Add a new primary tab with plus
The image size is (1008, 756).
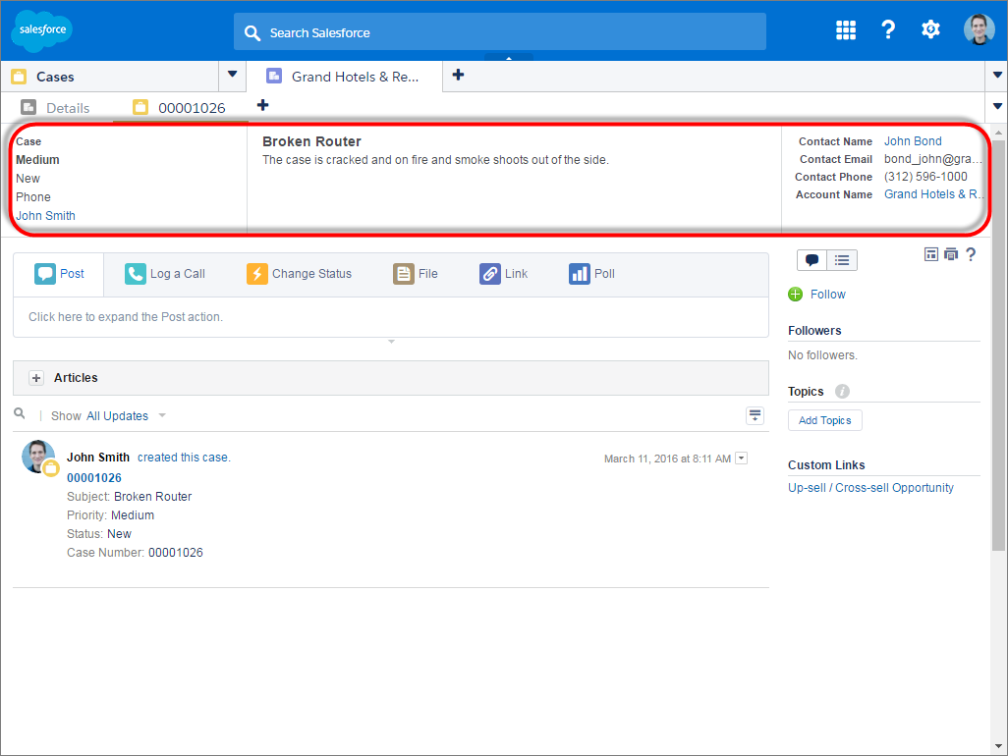458,76
